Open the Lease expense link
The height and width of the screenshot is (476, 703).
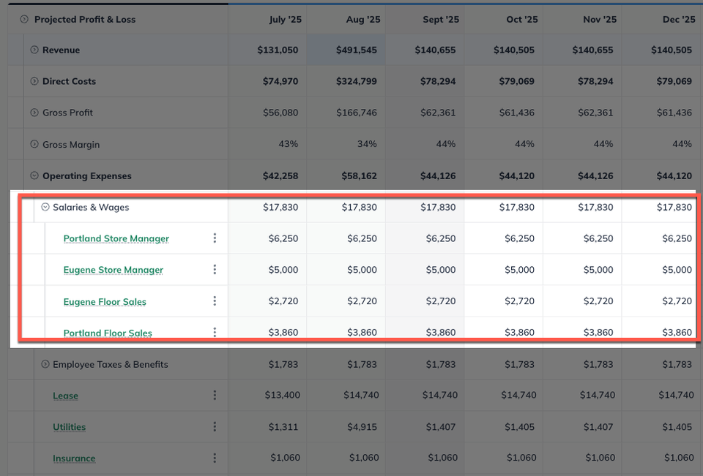(65, 396)
